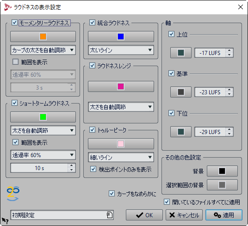Click the What's This help cursor icon
The image size is (248, 226).
pyautogui.click(x=5, y=220)
